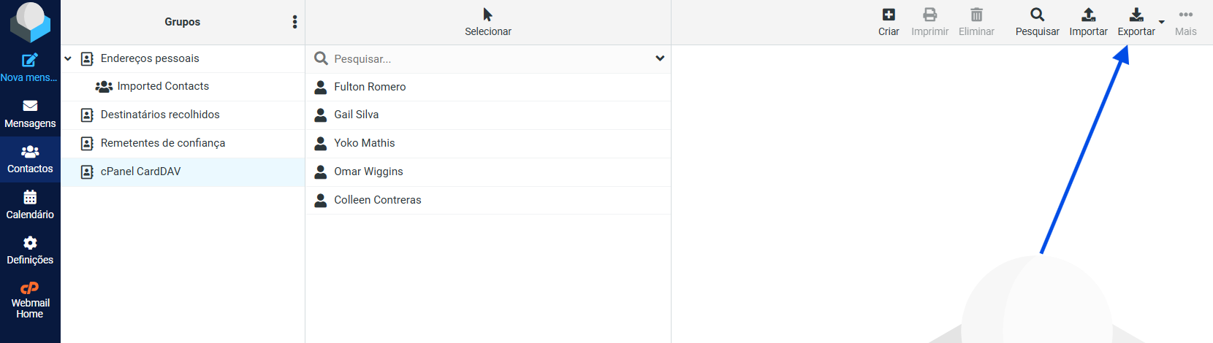
Task: Click the Criar new contact icon
Action: (889, 15)
